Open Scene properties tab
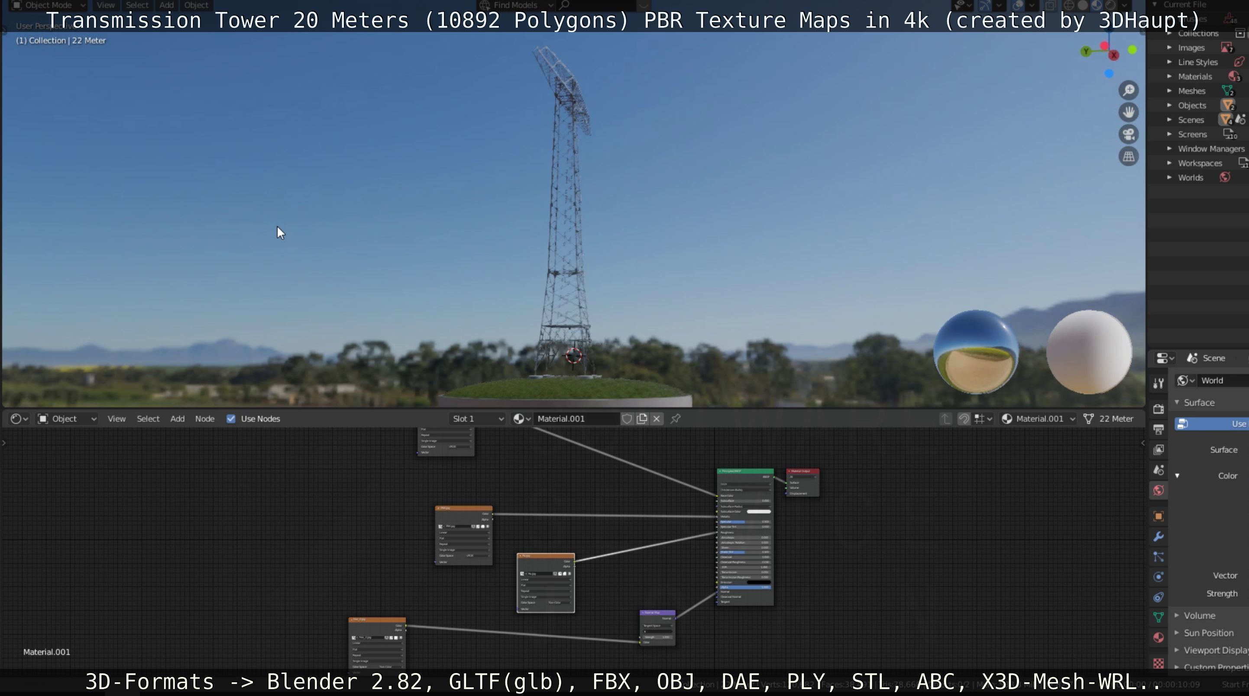Screen dimensions: 1249x696 [1158, 470]
